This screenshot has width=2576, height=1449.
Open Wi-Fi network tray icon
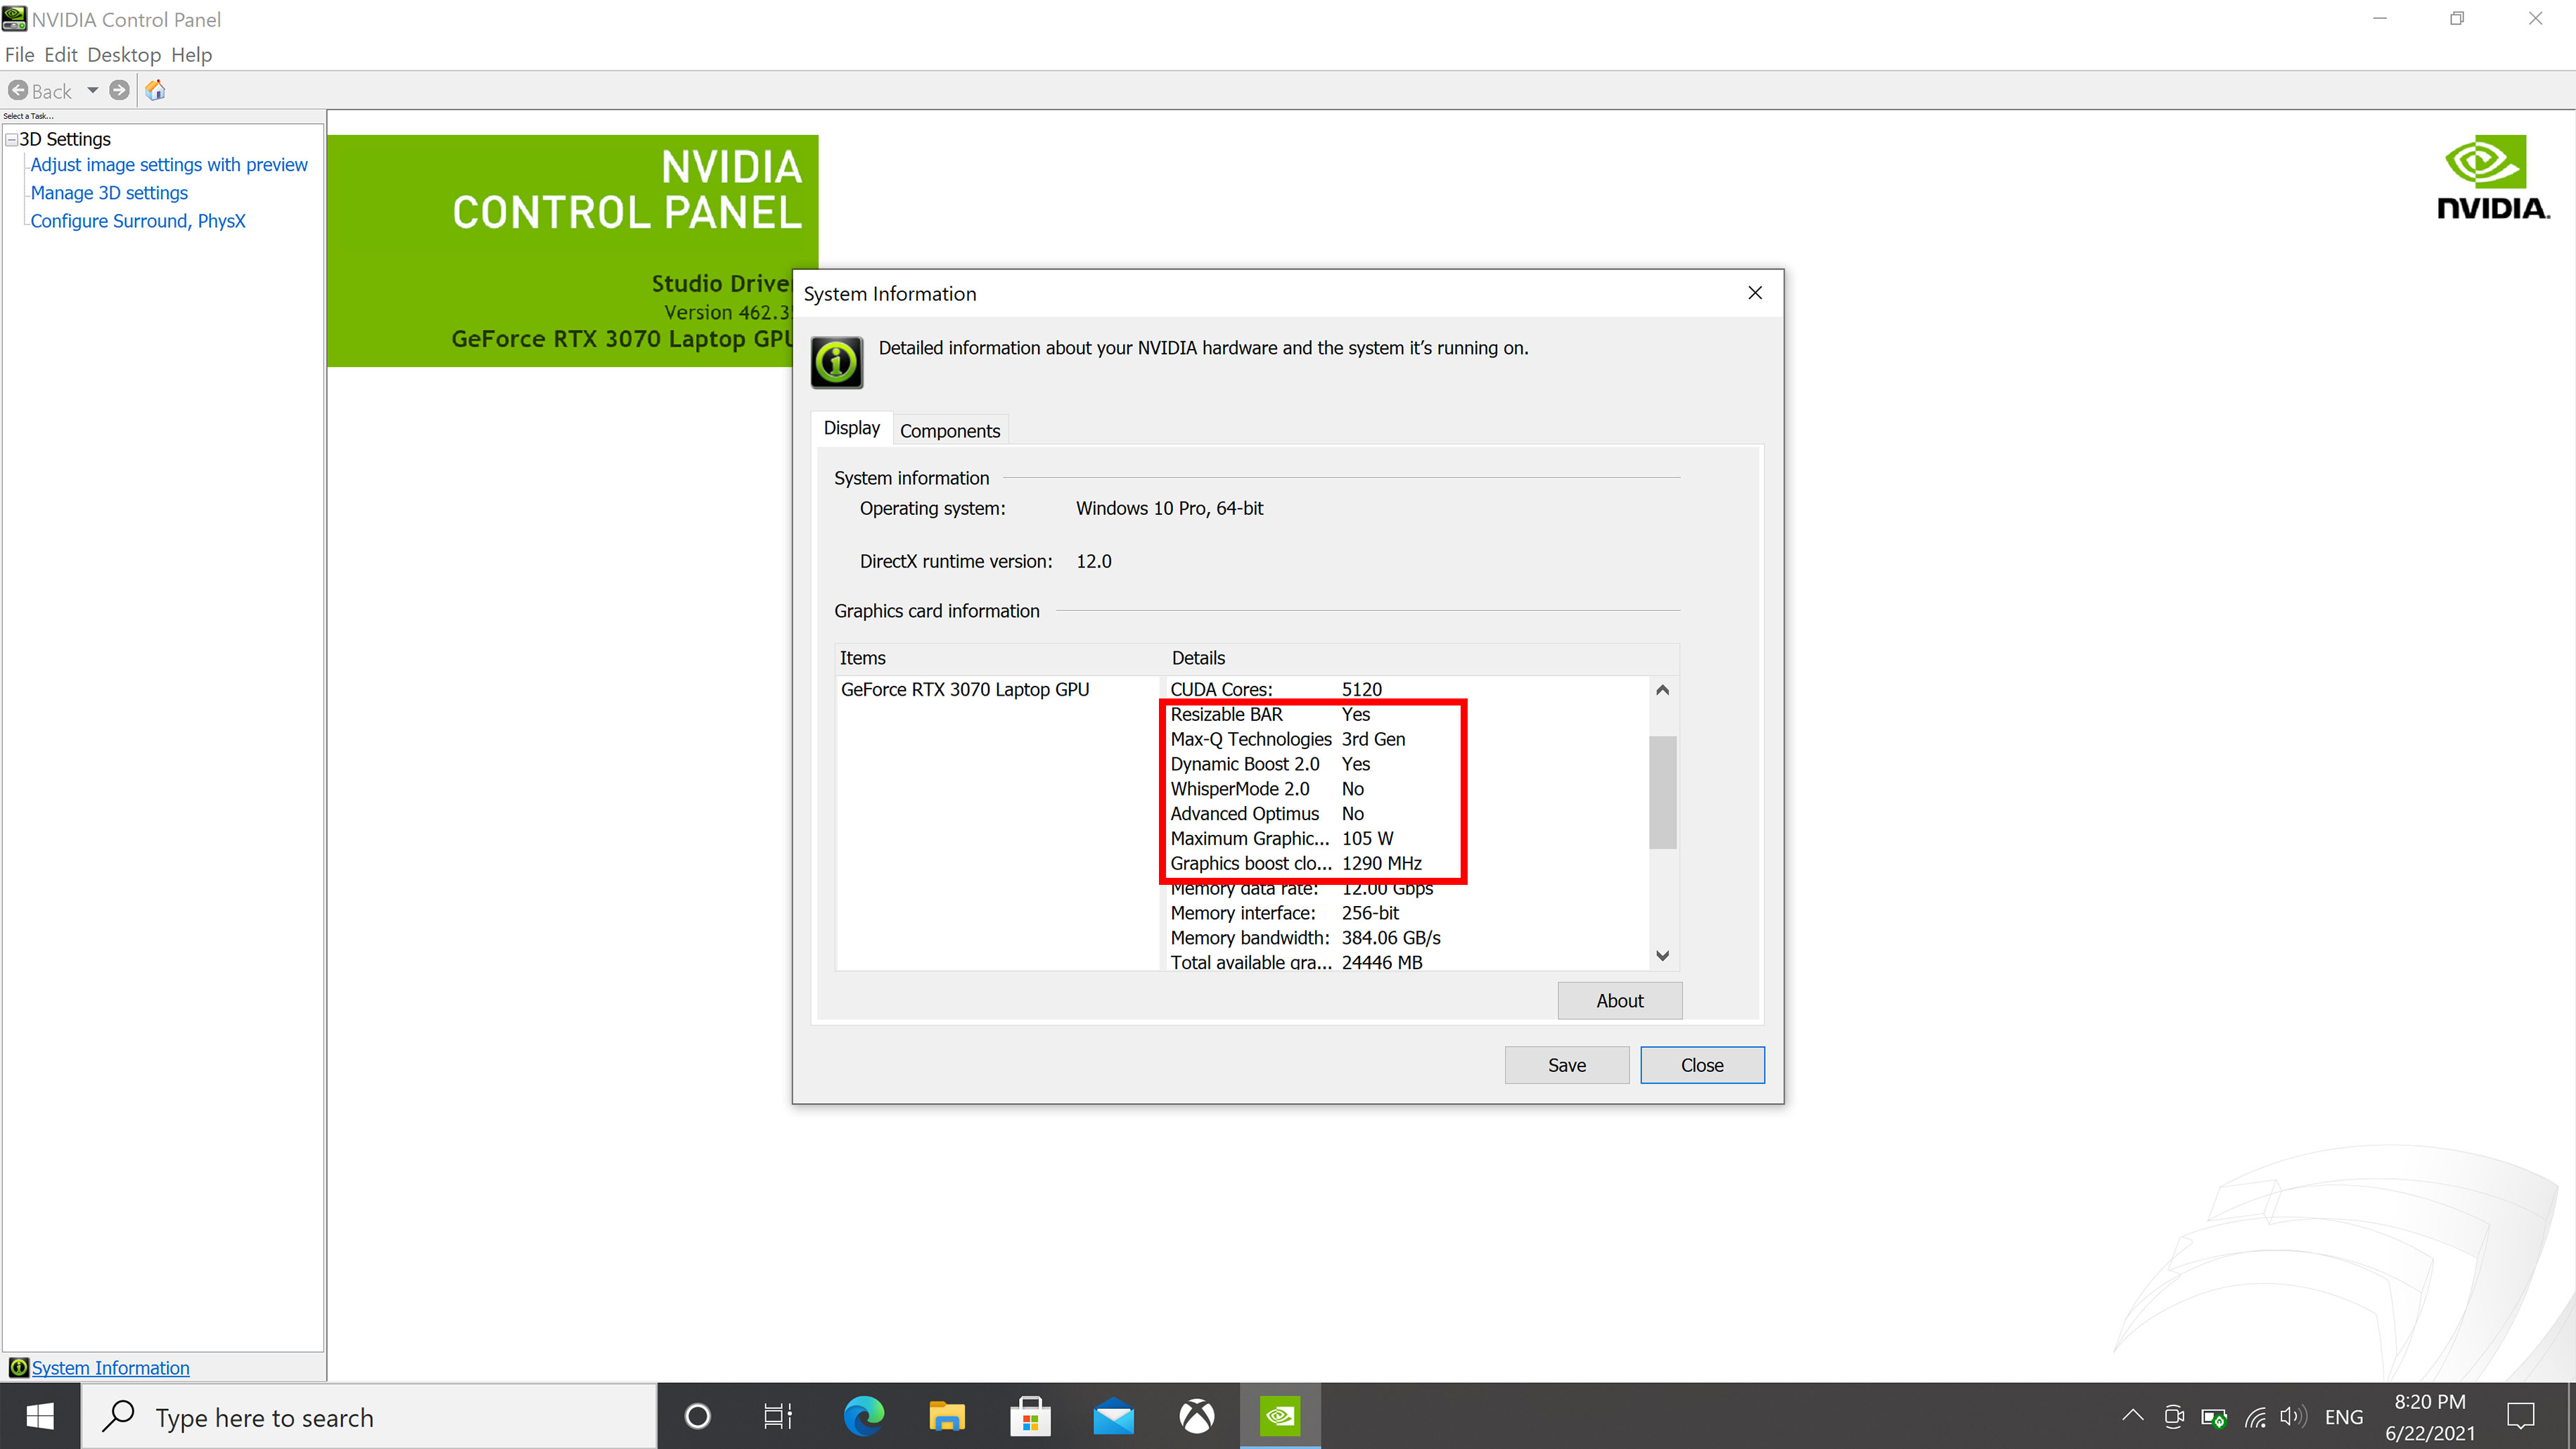pyautogui.click(x=2255, y=1417)
